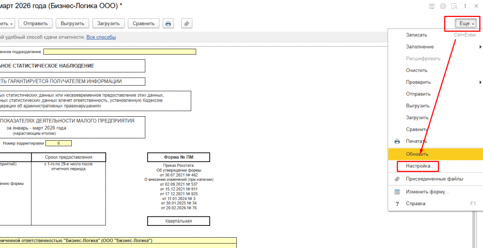Close the report form with the X

[x=476, y=6]
